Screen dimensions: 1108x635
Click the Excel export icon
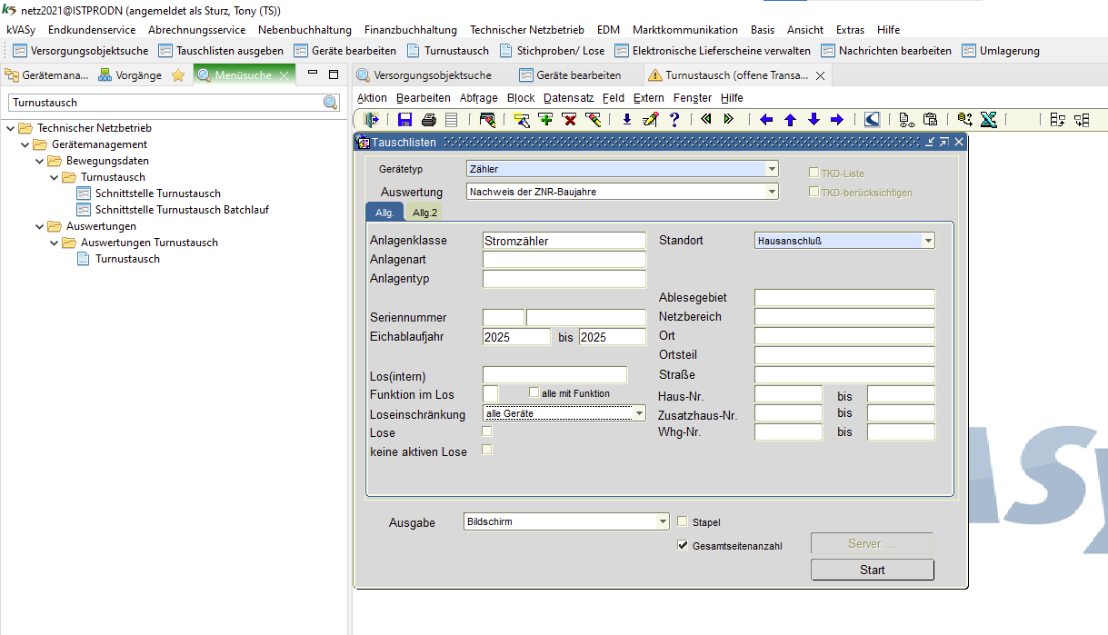click(989, 119)
